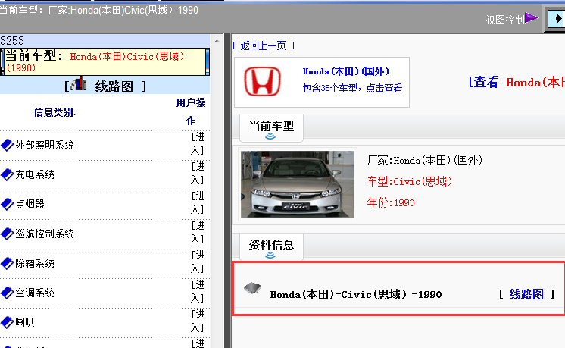Click the book icon beside 充电系统
The height and width of the screenshot is (348, 565).
tap(8, 174)
